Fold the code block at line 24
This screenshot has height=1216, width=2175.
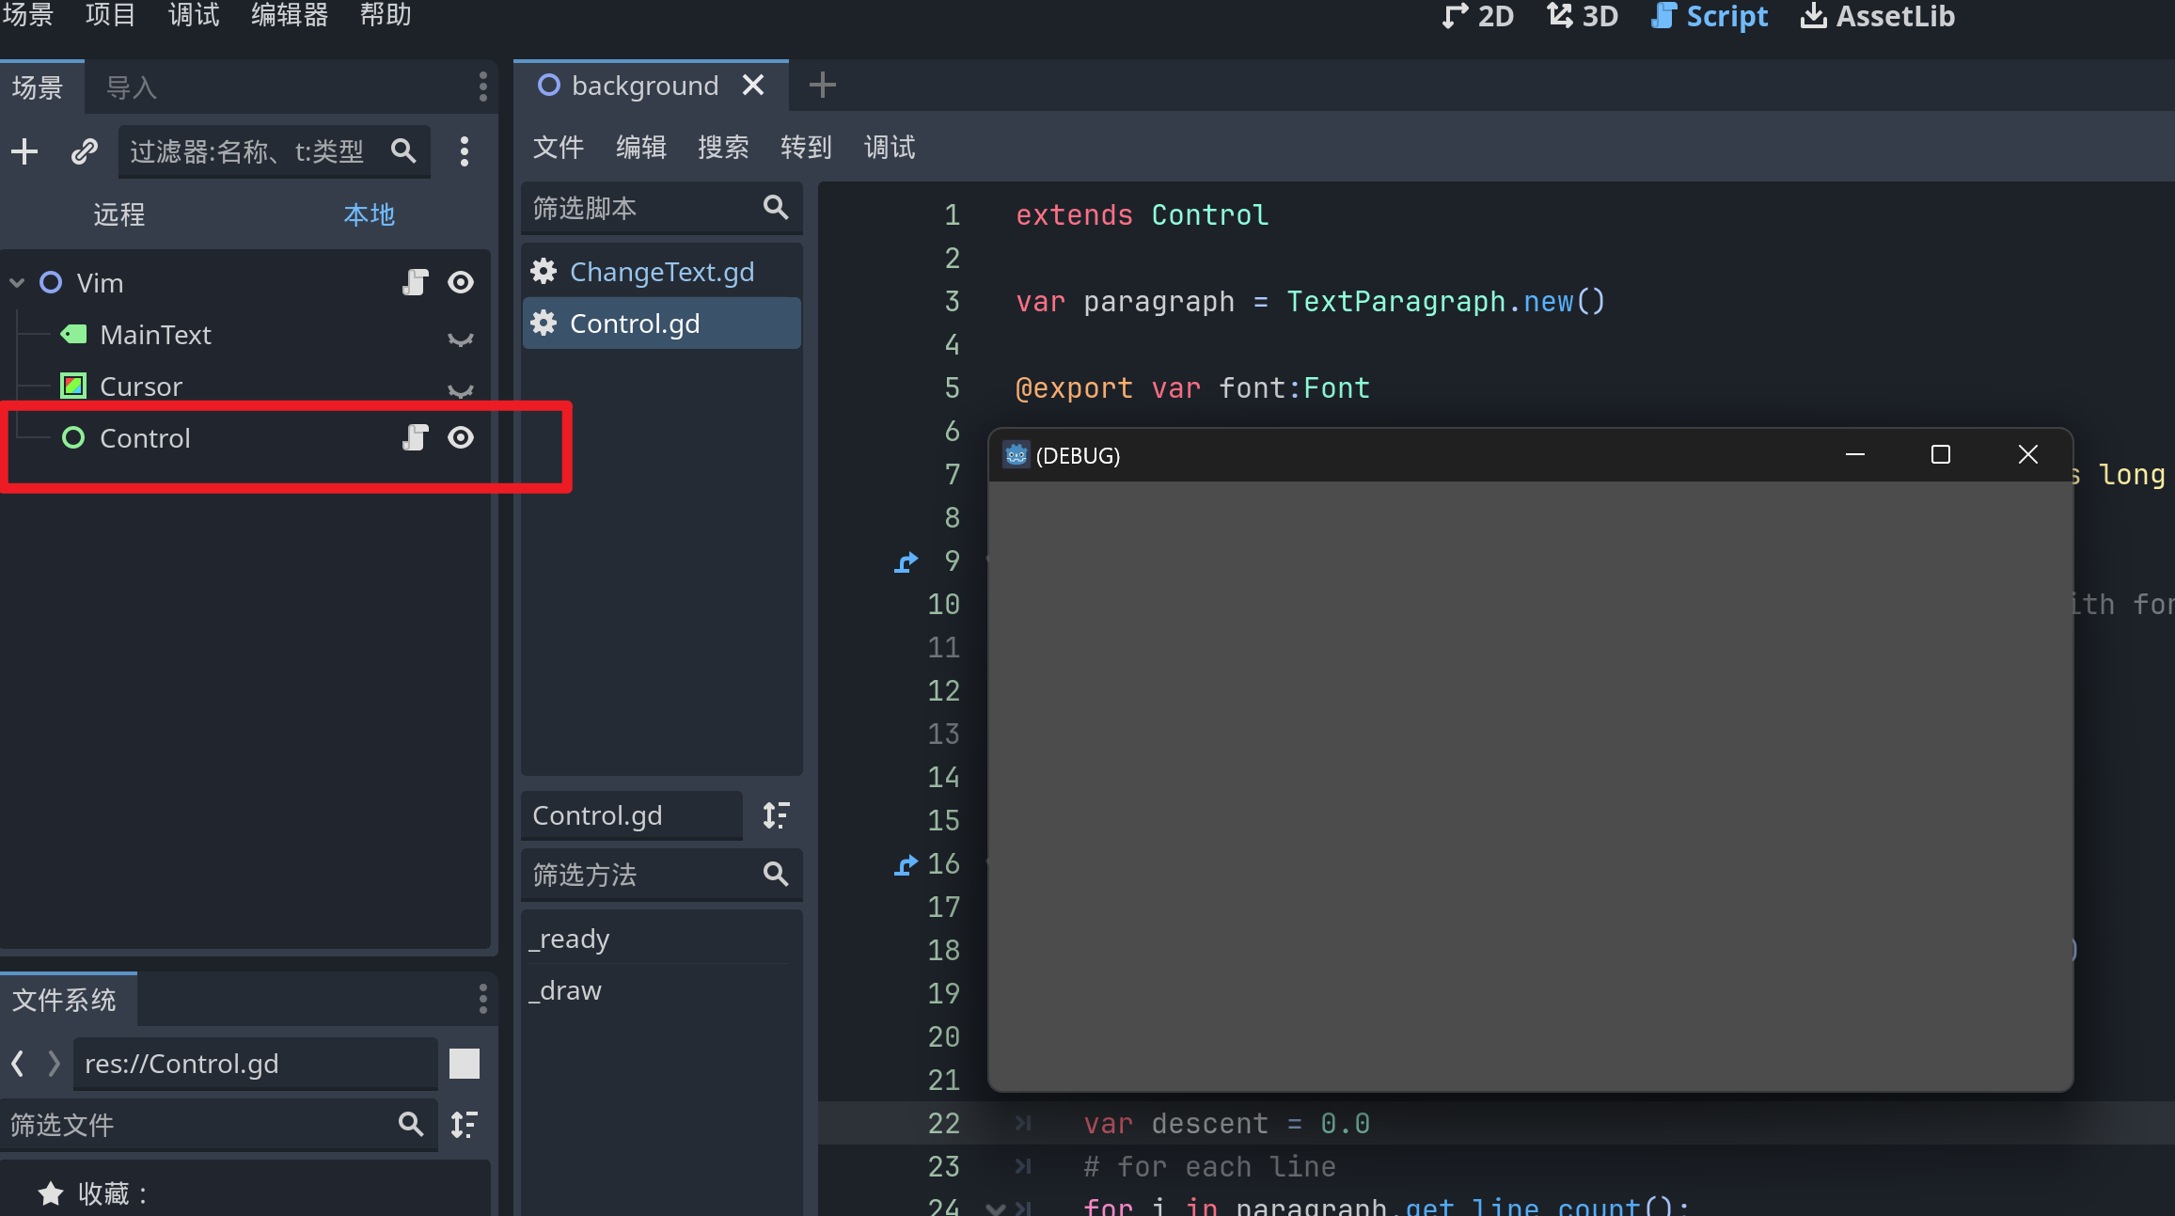[995, 1207]
